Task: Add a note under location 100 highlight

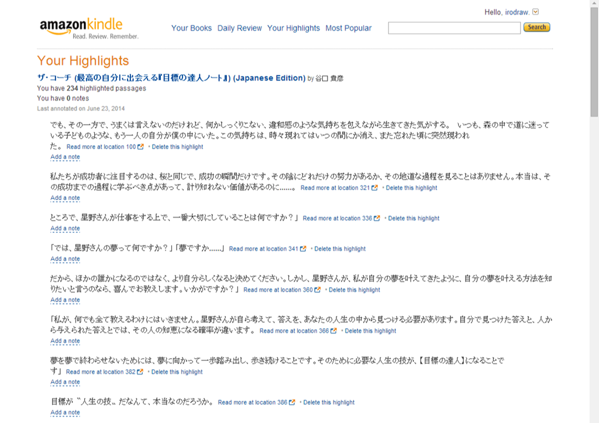Action: pos(66,157)
